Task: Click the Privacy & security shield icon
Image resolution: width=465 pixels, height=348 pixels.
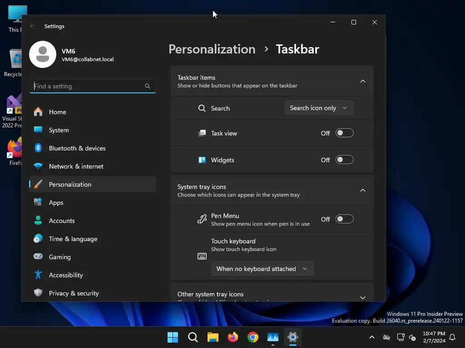Action: pos(38,293)
